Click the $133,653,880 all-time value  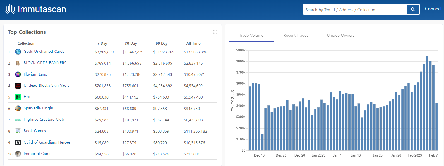[195, 52]
